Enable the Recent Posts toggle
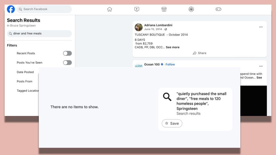This screenshot has height=155, width=276. [67, 53]
